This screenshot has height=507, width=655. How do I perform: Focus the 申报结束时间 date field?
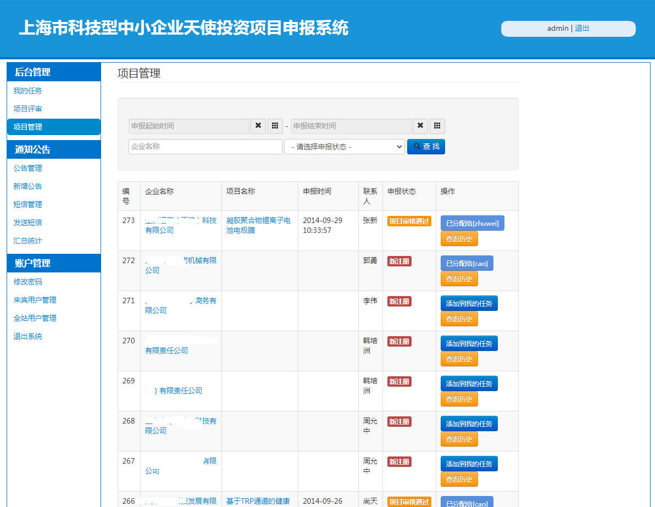click(x=351, y=126)
